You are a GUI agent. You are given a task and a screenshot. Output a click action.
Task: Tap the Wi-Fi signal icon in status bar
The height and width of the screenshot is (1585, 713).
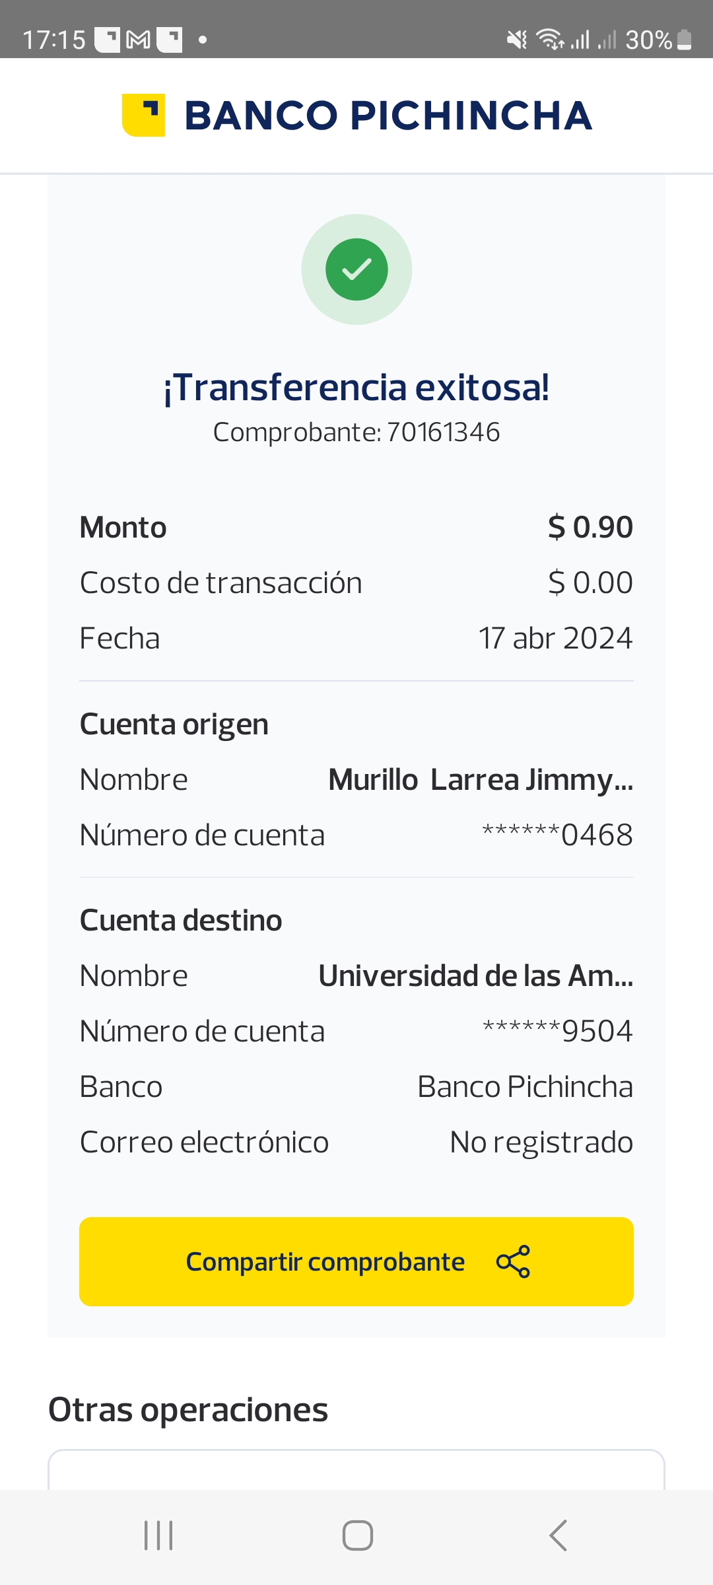point(549,40)
